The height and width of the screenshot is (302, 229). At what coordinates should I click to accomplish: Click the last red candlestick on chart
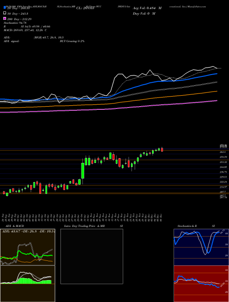pyautogui.click(x=162, y=150)
